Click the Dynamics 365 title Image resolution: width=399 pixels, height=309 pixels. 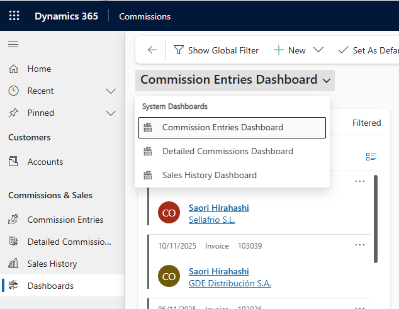[x=67, y=16]
